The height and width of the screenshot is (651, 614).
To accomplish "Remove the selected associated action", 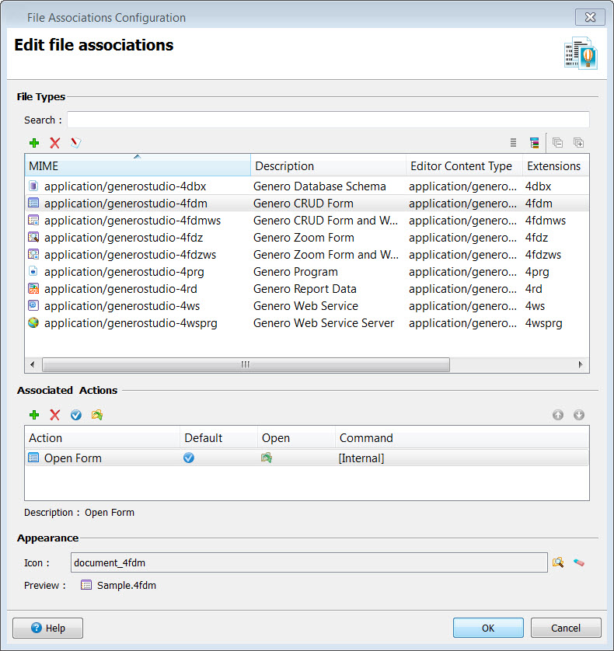I will tap(55, 415).
